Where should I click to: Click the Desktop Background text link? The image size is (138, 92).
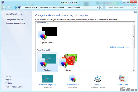pos(48,84)
